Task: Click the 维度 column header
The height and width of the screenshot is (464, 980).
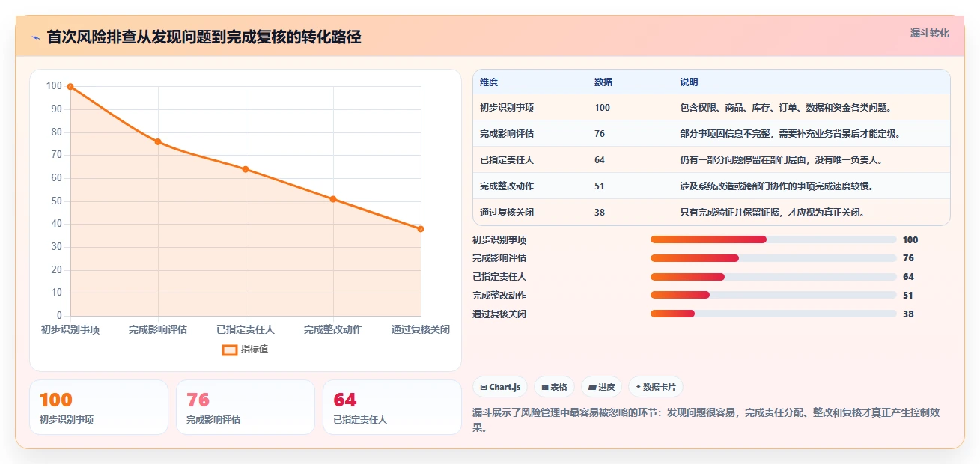Action: [489, 82]
